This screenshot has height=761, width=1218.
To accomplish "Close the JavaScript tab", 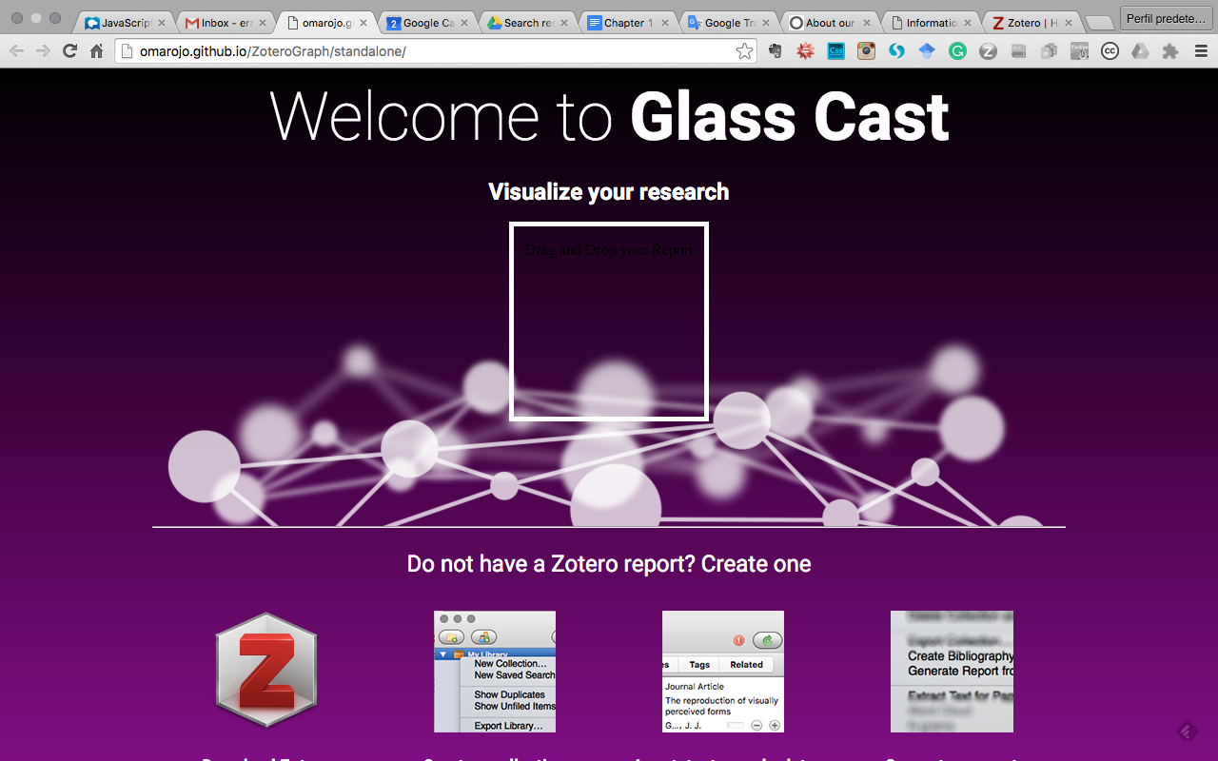I will click(162, 23).
